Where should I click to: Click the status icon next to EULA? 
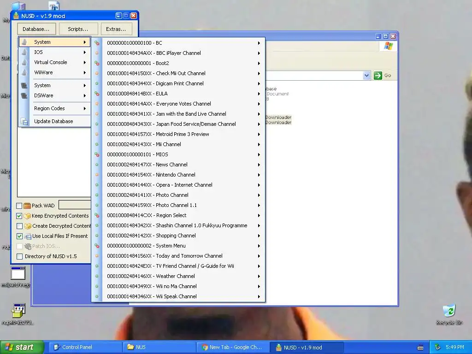97,94
